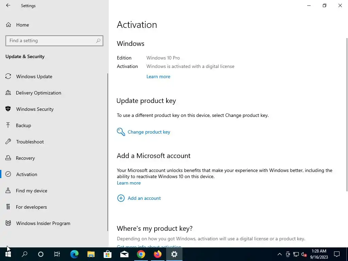Click Learn more under Microsoft account
The width and height of the screenshot is (348, 261).
tap(129, 183)
